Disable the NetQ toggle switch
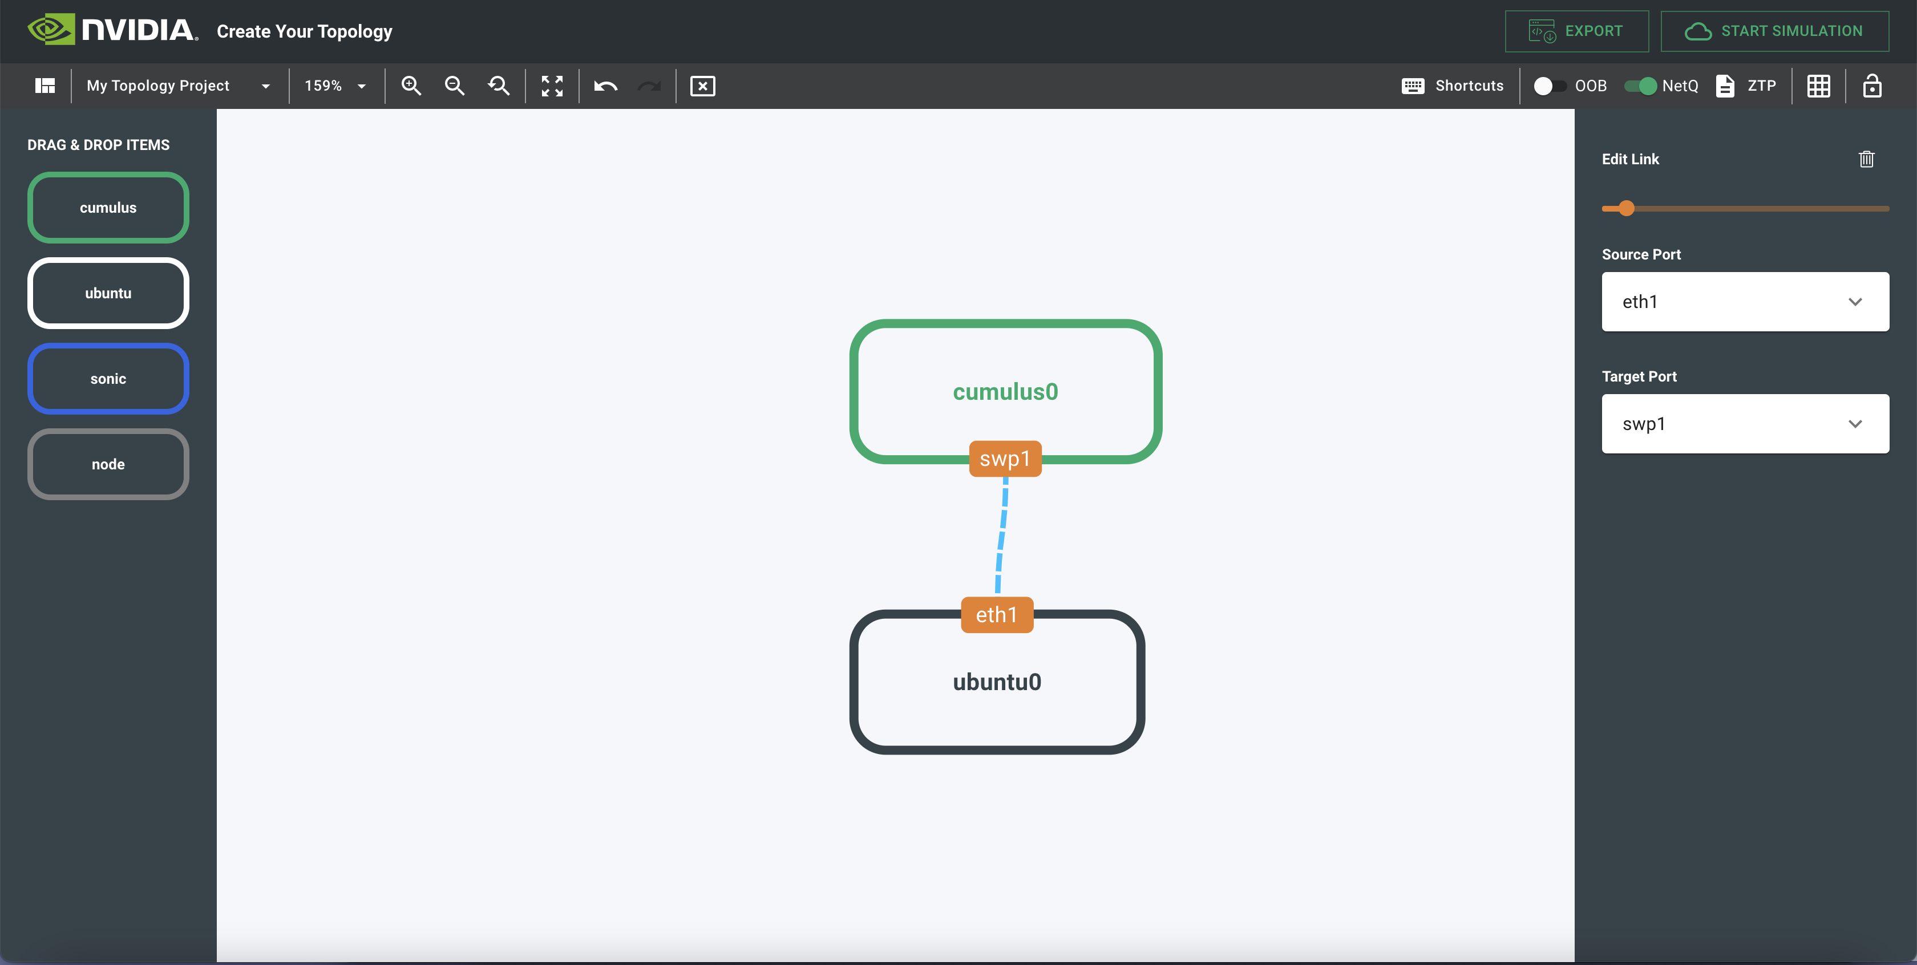This screenshot has height=965, width=1917. [1640, 86]
